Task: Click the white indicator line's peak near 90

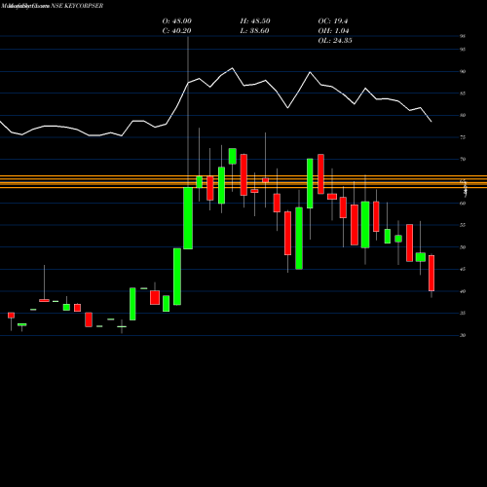Action: tap(232, 68)
